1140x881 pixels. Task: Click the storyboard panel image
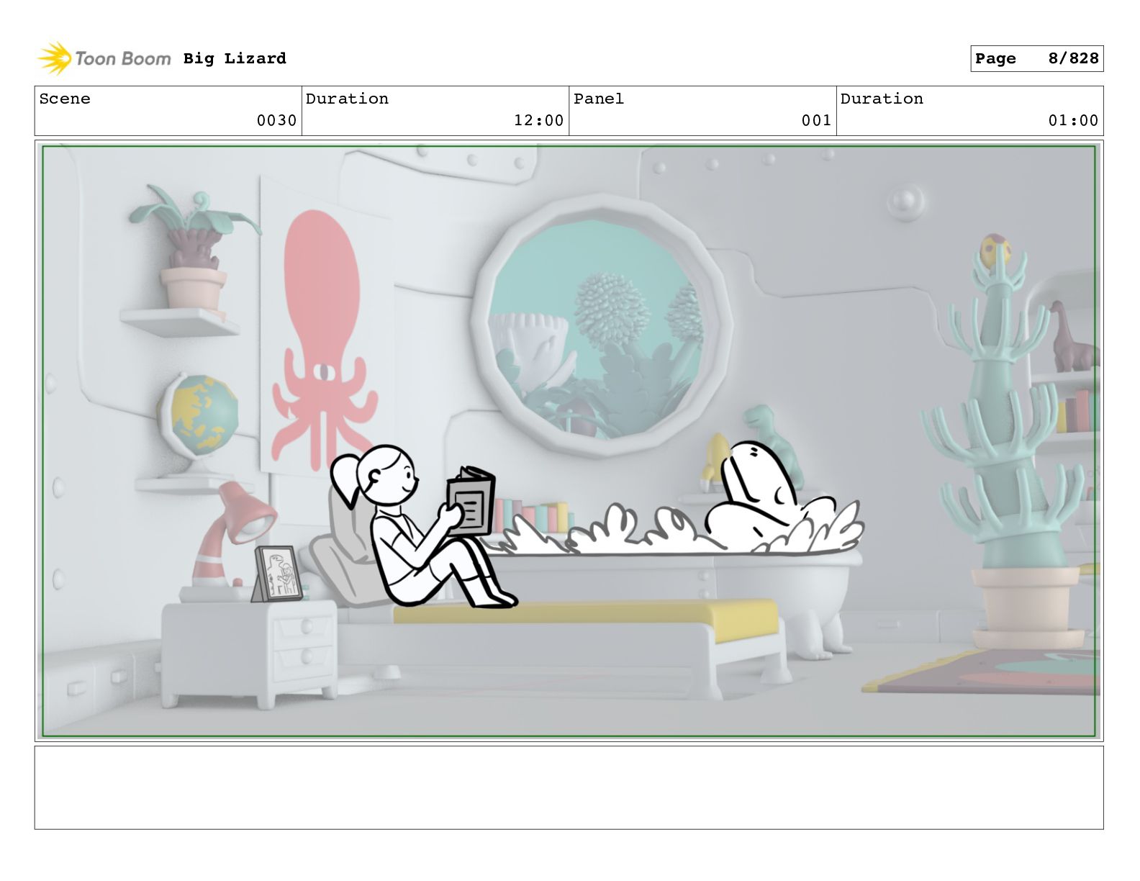click(569, 441)
